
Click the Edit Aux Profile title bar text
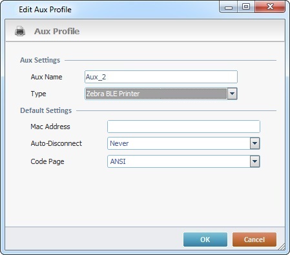(45, 10)
